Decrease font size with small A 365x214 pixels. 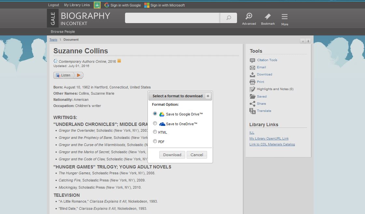pyautogui.click(x=302, y=41)
